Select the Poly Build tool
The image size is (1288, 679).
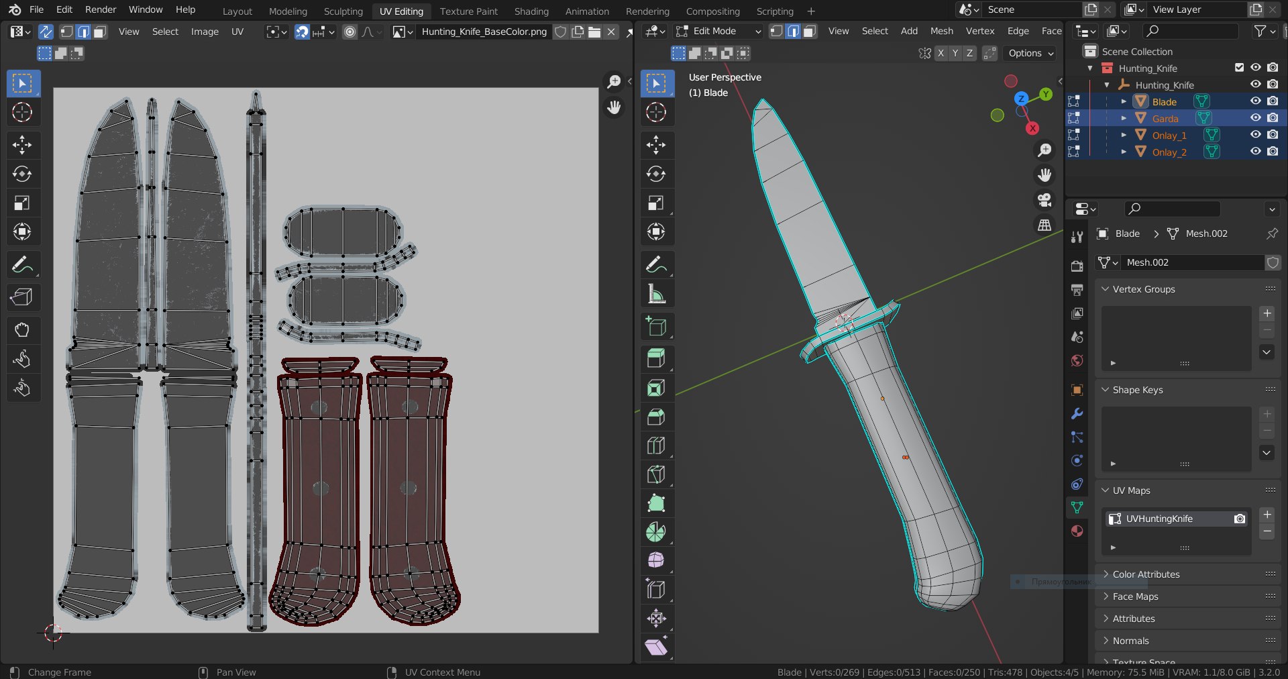pos(656,503)
